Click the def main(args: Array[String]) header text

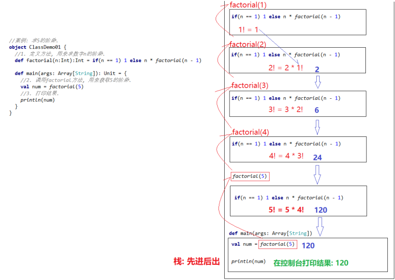271,233
